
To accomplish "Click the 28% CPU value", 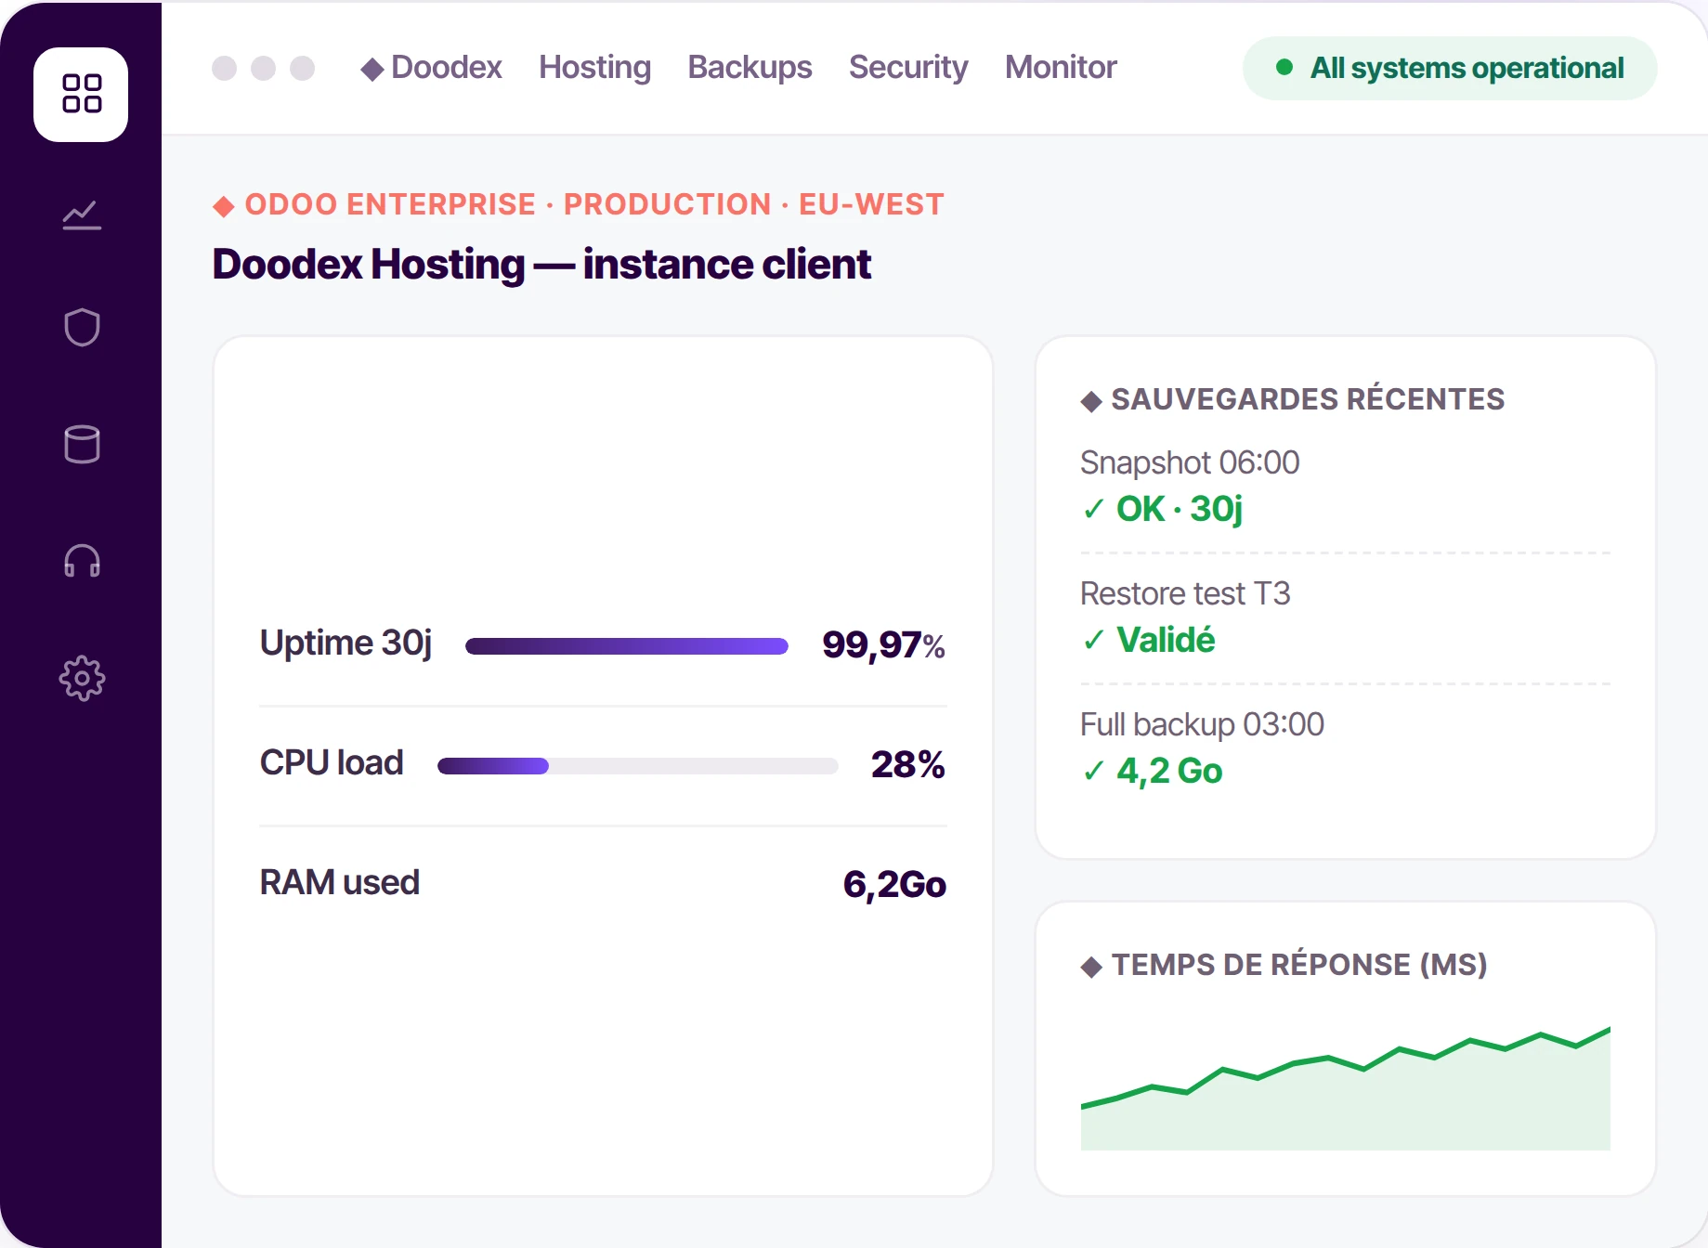I will pos(907,764).
